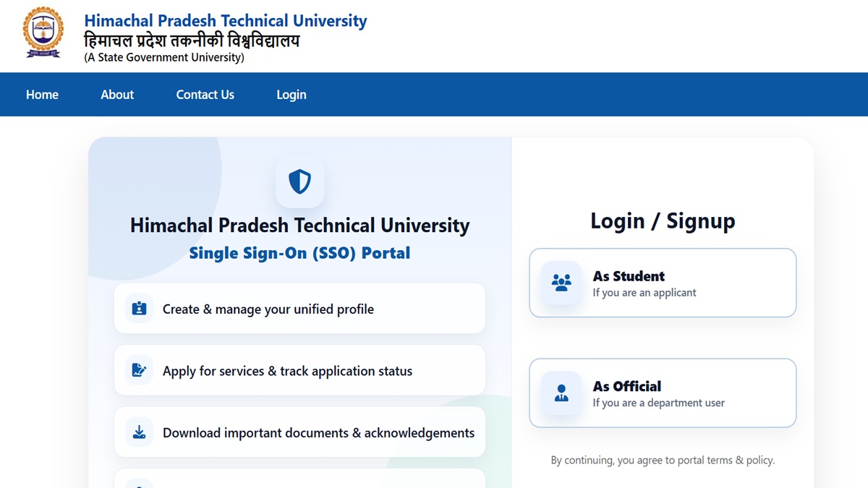Select the 'Create & manage your unified profile' card
Image resolution: width=868 pixels, height=488 pixels.
[299, 309]
